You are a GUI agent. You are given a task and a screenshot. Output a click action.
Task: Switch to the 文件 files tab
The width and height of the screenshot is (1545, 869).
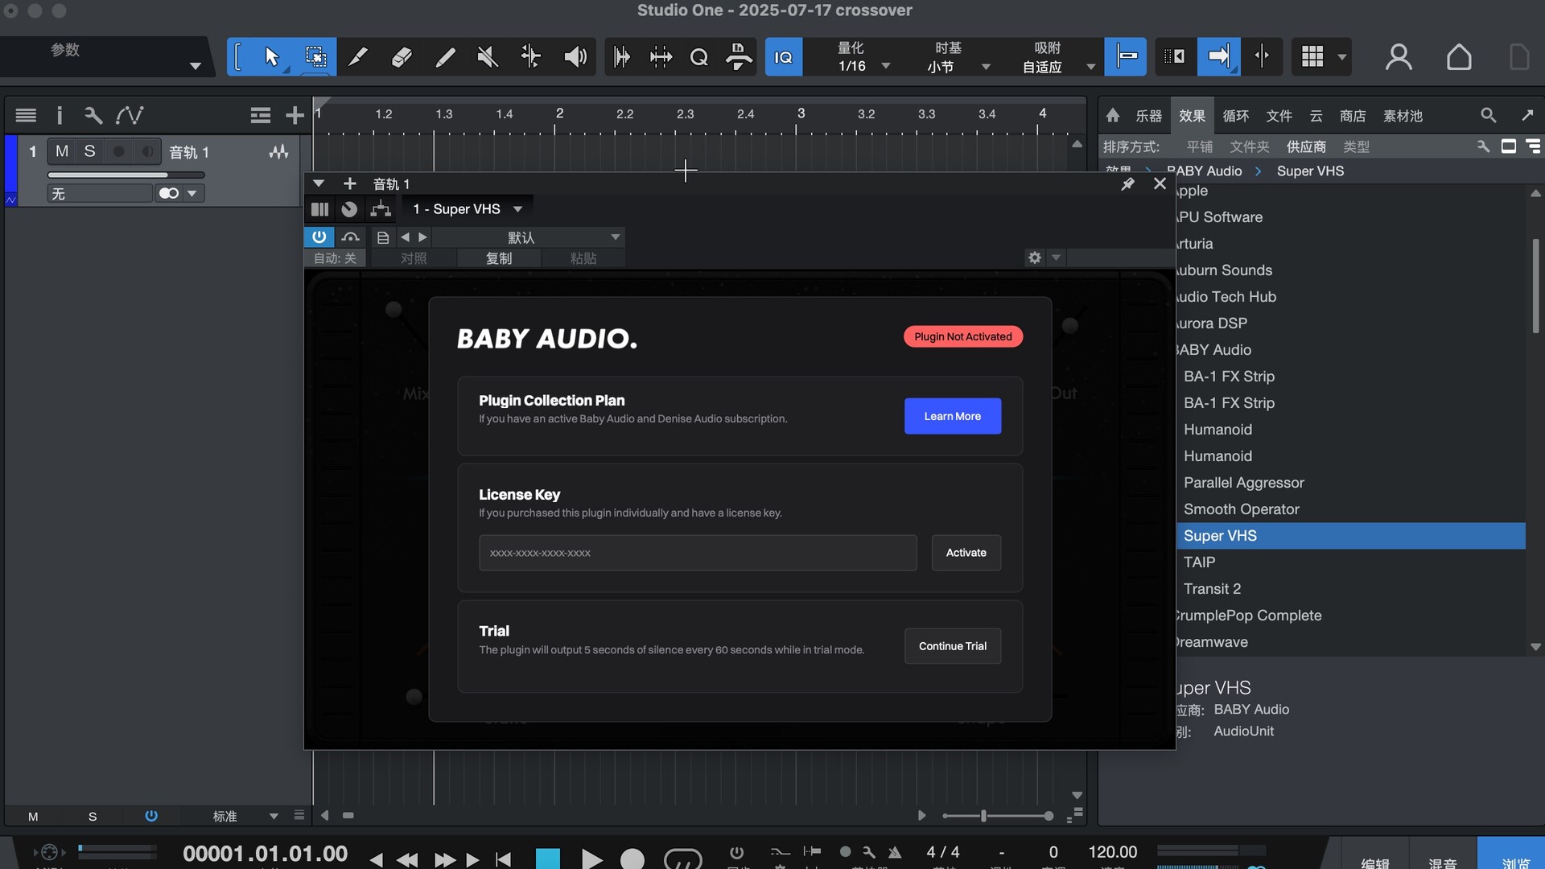(x=1279, y=116)
